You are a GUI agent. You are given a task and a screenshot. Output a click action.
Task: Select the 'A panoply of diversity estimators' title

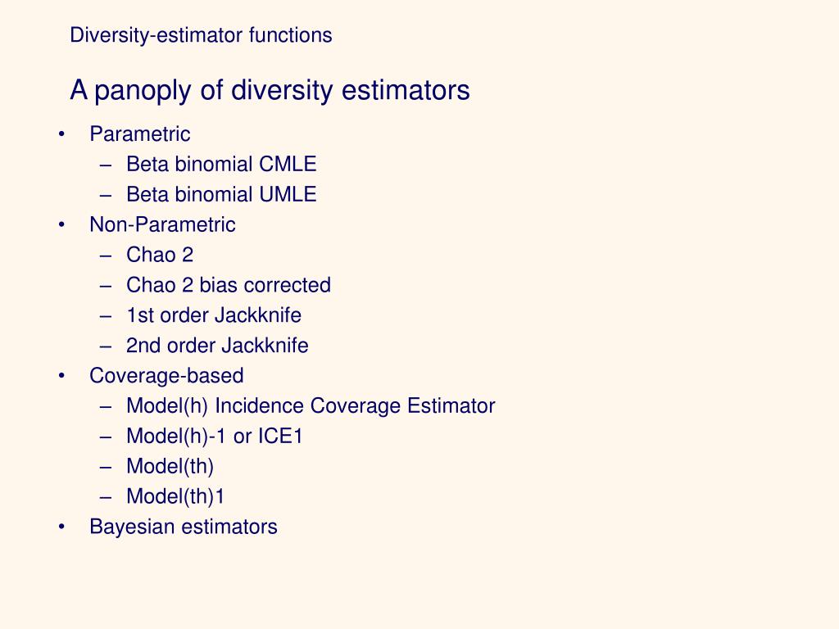tap(270, 90)
